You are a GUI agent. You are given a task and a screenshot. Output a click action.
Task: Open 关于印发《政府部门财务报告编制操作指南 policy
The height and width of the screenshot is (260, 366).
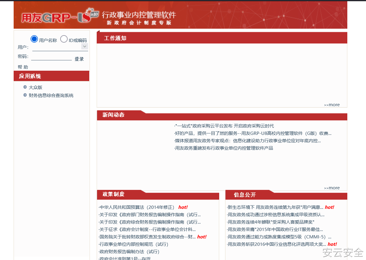(x=149, y=215)
